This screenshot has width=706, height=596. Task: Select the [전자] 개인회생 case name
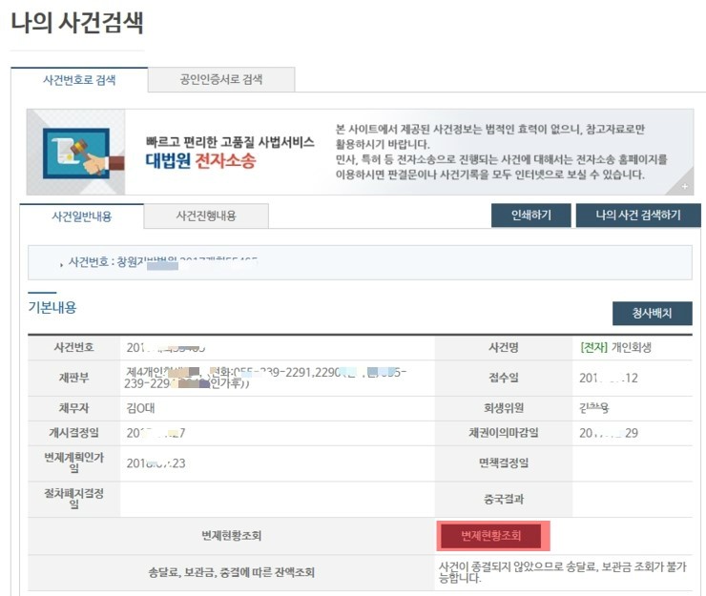click(x=616, y=347)
